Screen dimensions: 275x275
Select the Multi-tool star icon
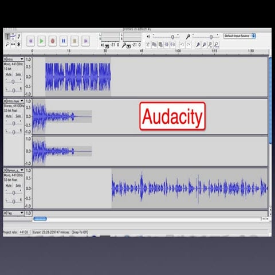click(x=19, y=44)
